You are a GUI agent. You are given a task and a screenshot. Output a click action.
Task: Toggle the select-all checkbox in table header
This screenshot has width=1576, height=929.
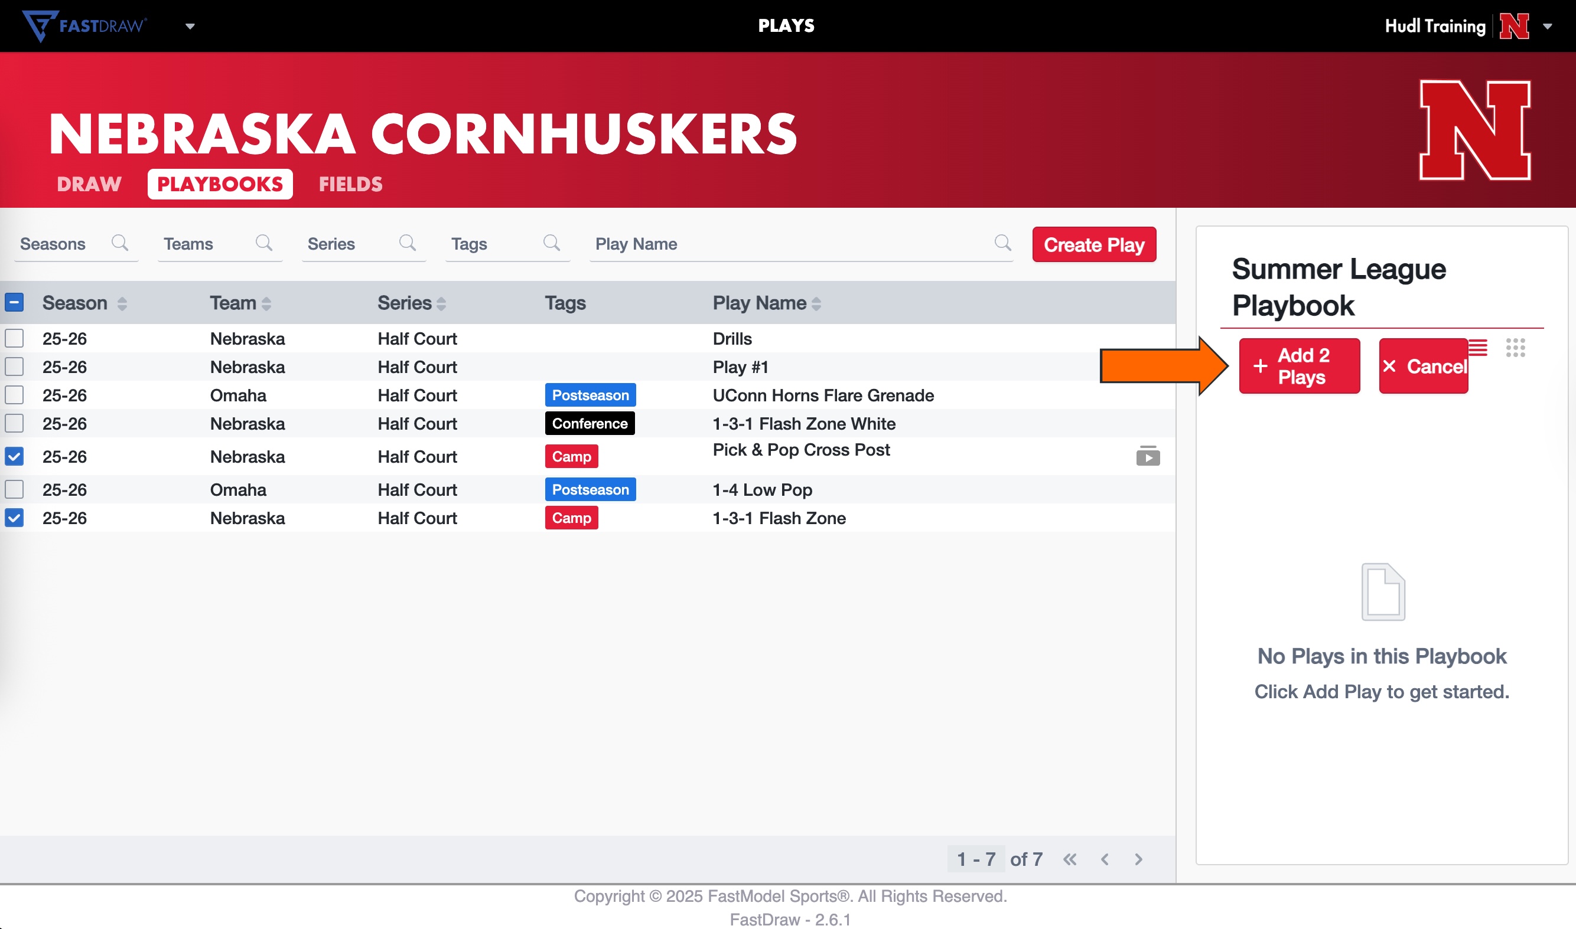pyautogui.click(x=14, y=302)
